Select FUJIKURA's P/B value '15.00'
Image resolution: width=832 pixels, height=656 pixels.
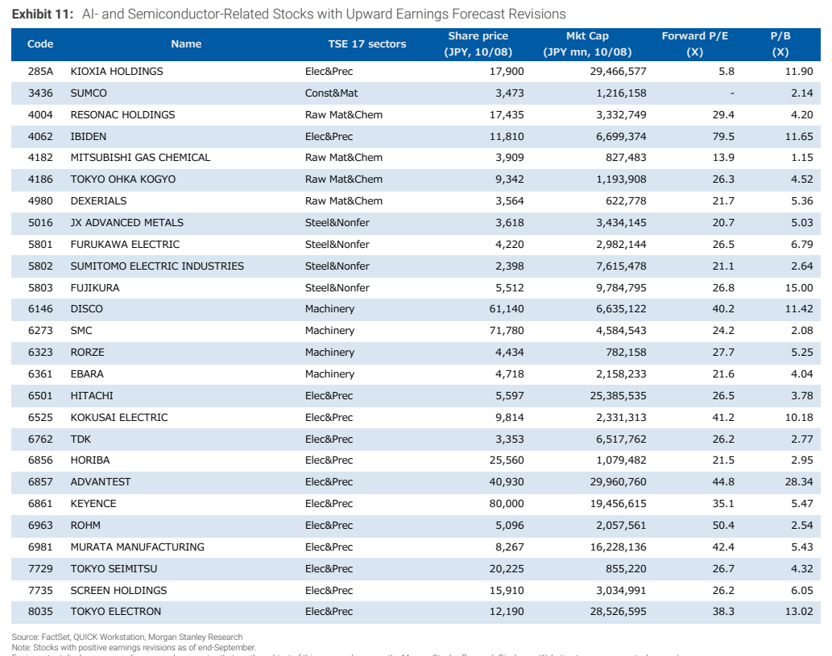pyautogui.click(x=799, y=288)
